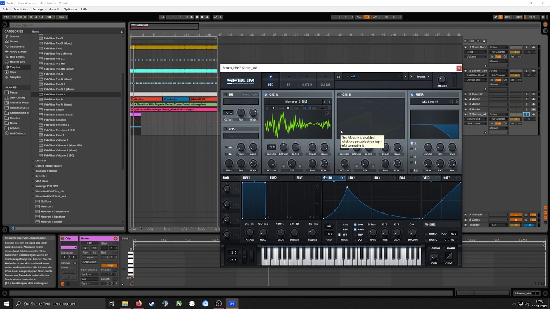Expand the 3 Sylenth1 track
This screenshot has height=309, width=550.
[x=466, y=94]
